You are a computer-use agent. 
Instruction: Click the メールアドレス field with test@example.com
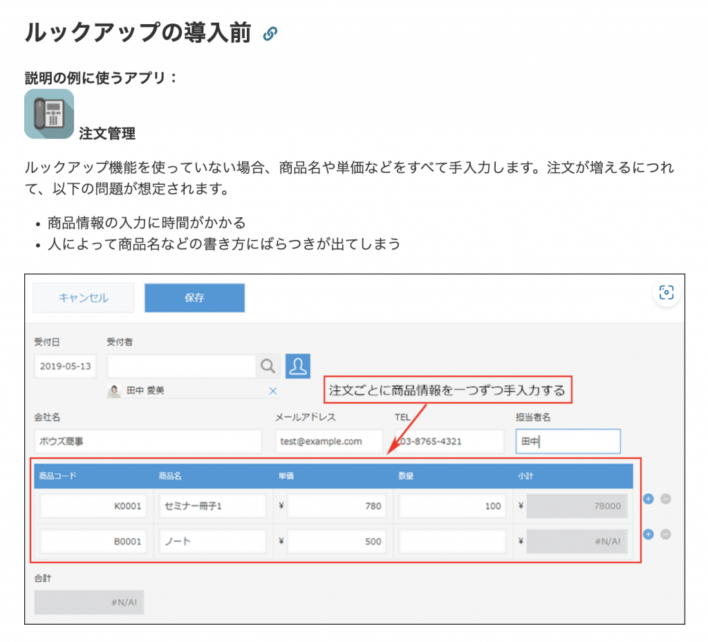pos(328,441)
